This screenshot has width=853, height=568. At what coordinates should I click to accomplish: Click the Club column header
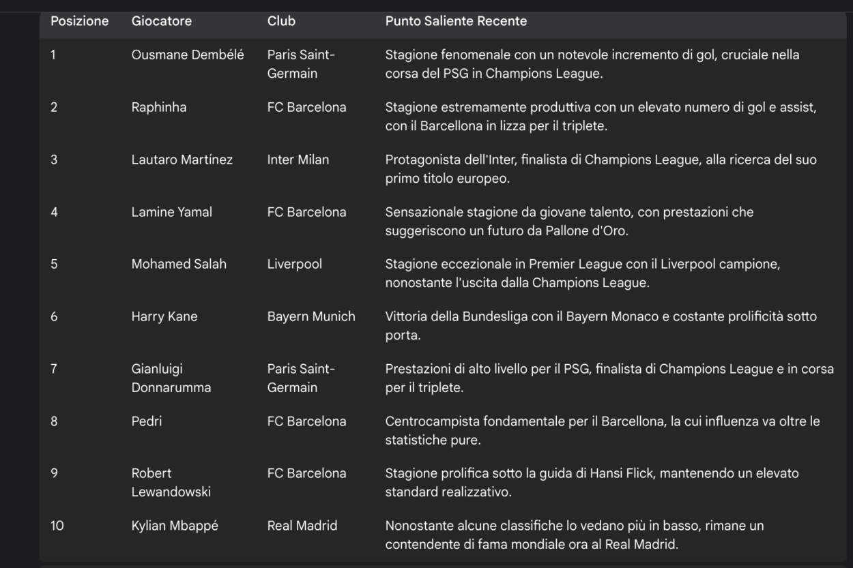coord(281,21)
